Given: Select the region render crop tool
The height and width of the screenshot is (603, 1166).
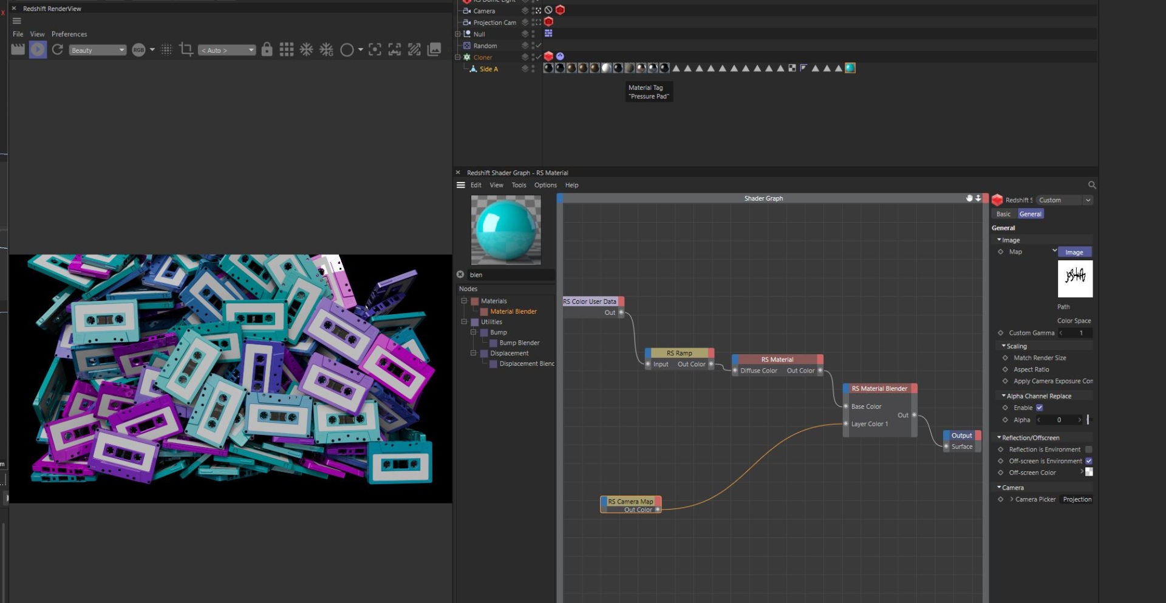Looking at the screenshot, I should coord(186,50).
